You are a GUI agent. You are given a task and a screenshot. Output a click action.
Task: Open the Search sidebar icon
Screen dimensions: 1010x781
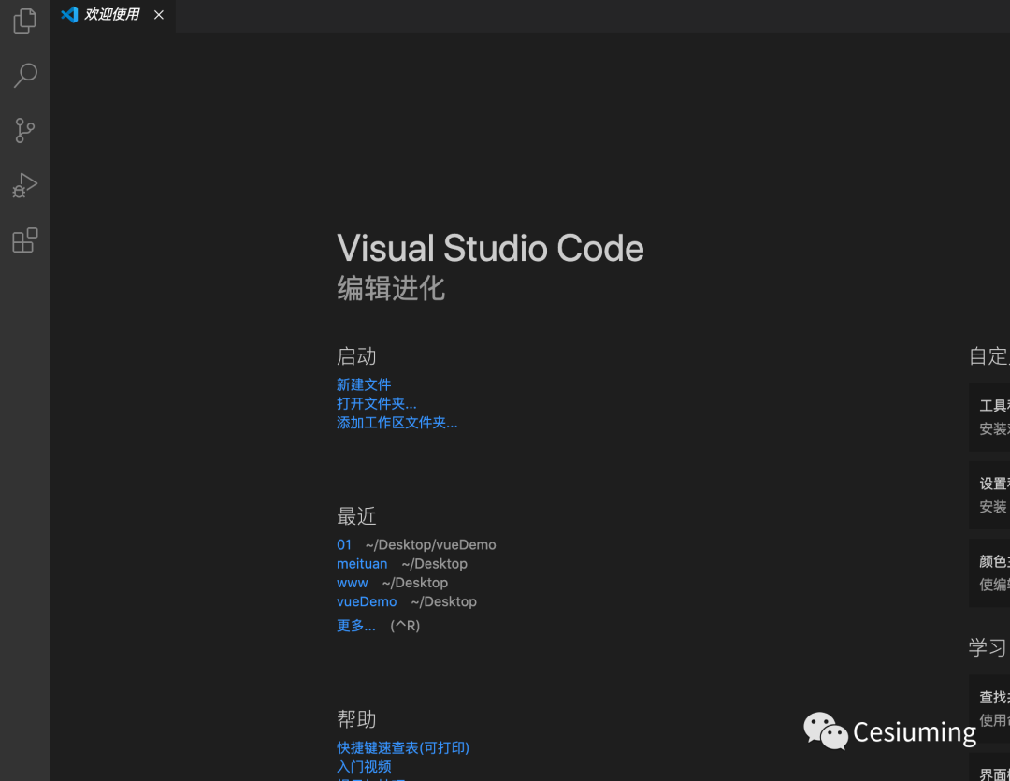click(24, 75)
